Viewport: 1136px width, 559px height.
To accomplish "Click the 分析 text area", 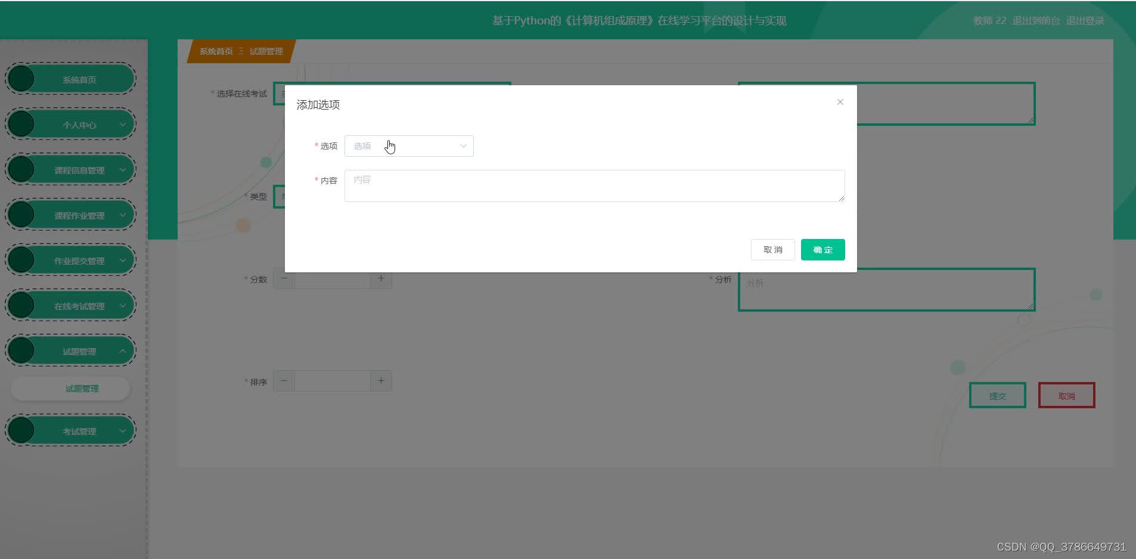I will pyautogui.click(x=886, y=290).
